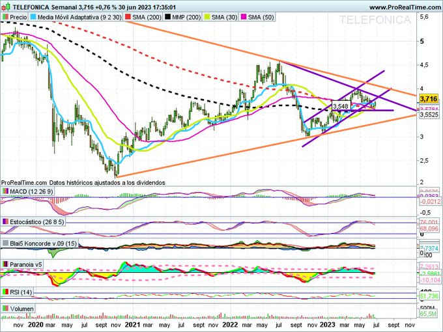Click the RSI (14) indicator icon
Image resolution: width=443 pixels, height=332 pixels.
tap(5, 292)
